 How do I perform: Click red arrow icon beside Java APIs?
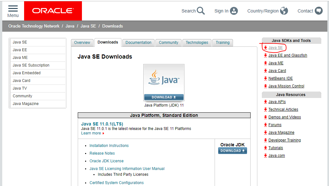(x=265, y=102)
